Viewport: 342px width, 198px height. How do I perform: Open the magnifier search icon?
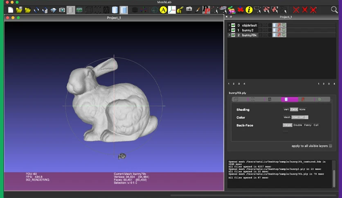coord(334,10)
